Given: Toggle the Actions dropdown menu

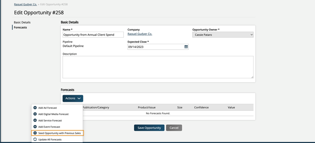Looking at the screenshot, I should pos(73,98).
